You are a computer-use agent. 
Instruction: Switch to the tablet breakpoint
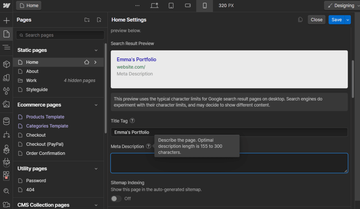point(171,5)
